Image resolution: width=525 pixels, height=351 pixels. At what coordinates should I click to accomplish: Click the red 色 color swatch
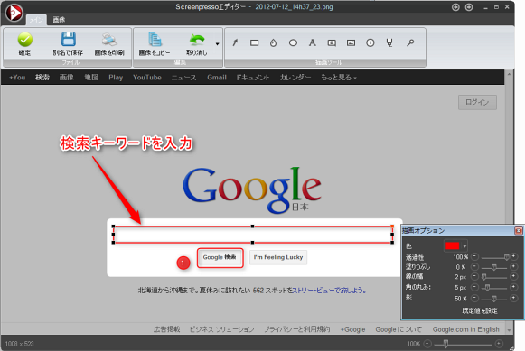(x=453, y=246)
